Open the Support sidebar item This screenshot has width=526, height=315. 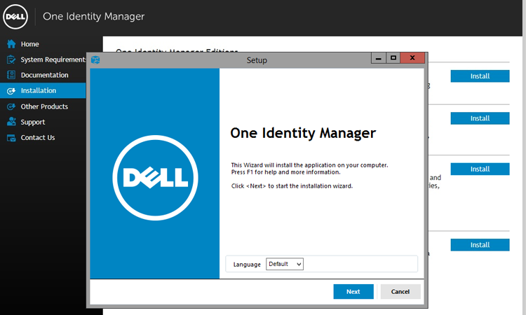pos(33,122)
